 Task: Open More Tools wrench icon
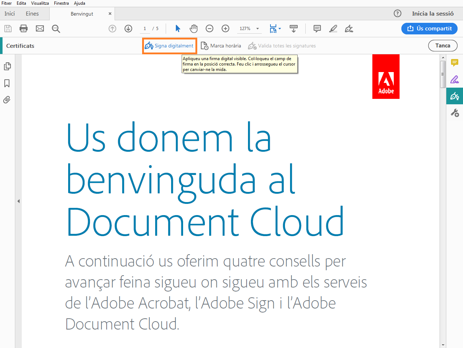coord(455,113)
